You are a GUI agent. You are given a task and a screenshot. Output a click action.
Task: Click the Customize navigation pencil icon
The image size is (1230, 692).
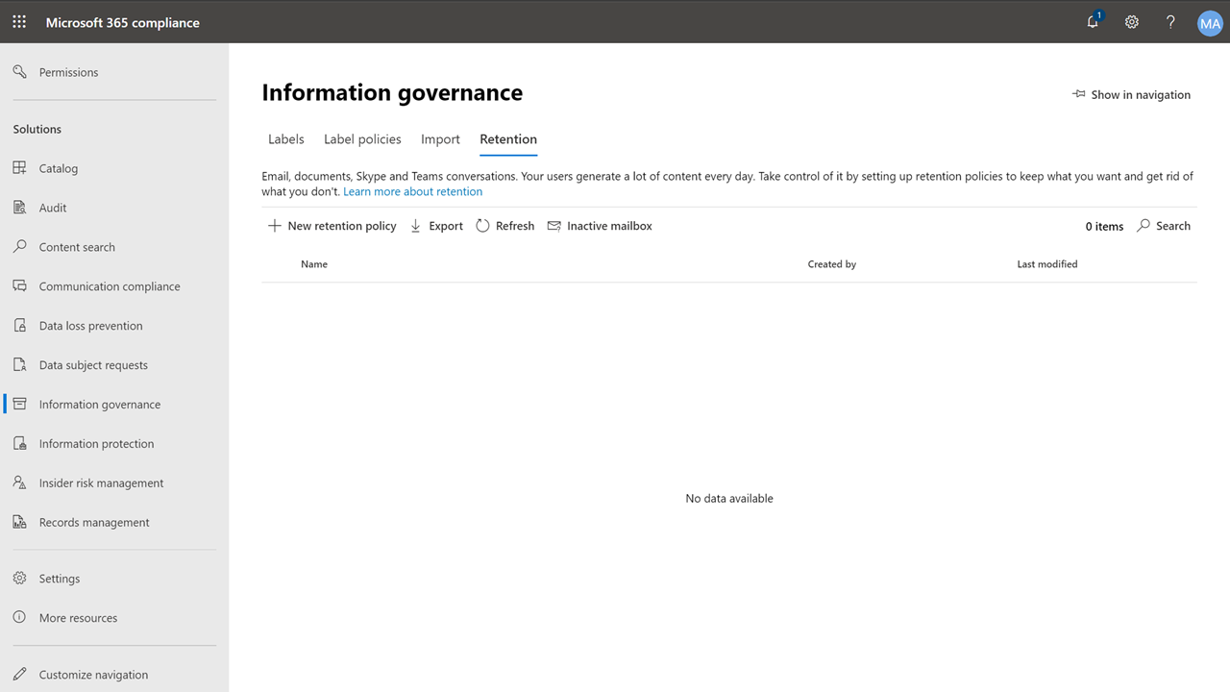[x=20, y=675]
